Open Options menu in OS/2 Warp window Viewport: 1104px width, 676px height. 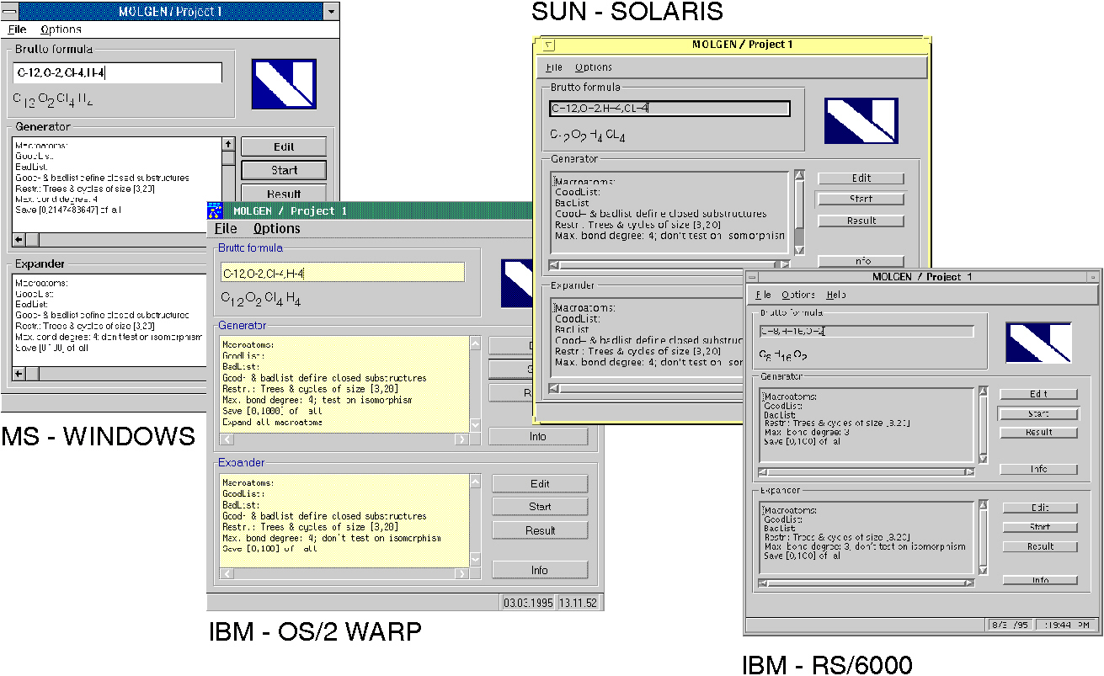click(276, 228)
